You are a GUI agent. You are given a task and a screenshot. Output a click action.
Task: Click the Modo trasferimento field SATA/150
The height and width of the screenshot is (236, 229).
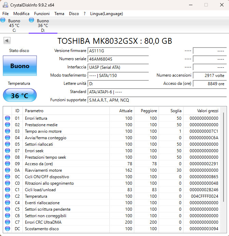tap(118, 75)
